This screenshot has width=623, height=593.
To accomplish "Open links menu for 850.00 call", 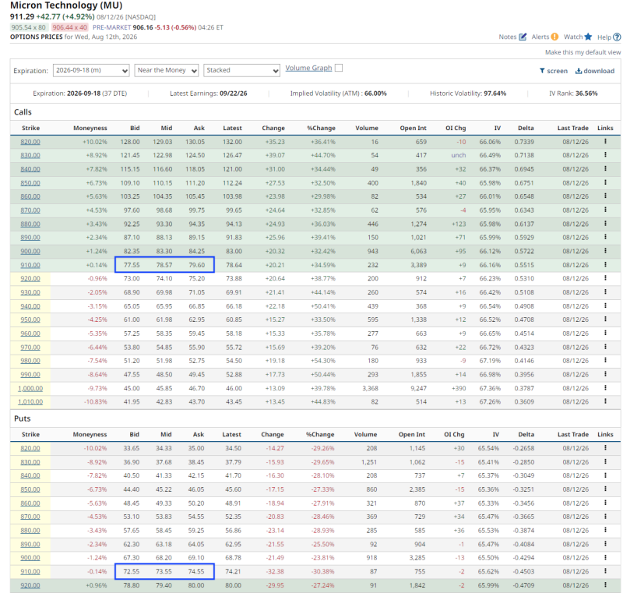I will tap(606, 182).
